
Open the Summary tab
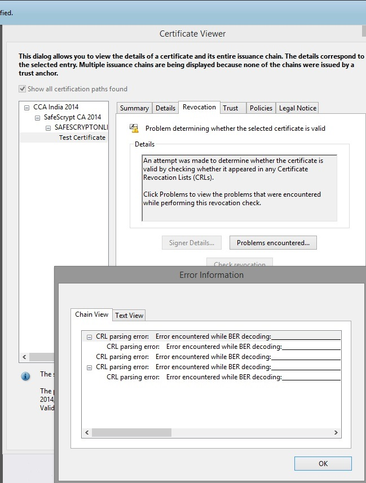tap(134, 108)
